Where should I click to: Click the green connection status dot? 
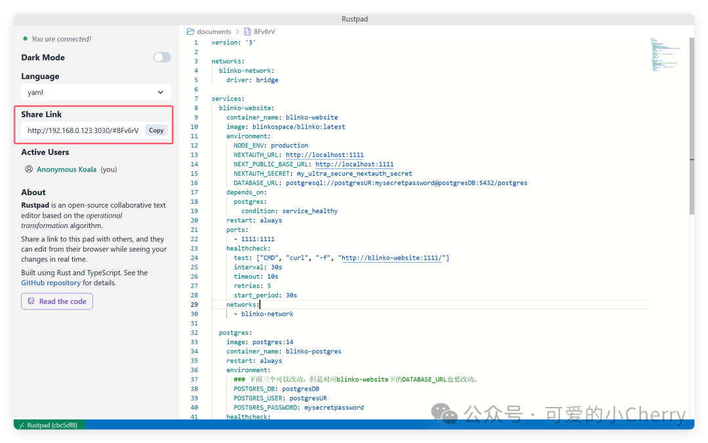pos(26,39)
